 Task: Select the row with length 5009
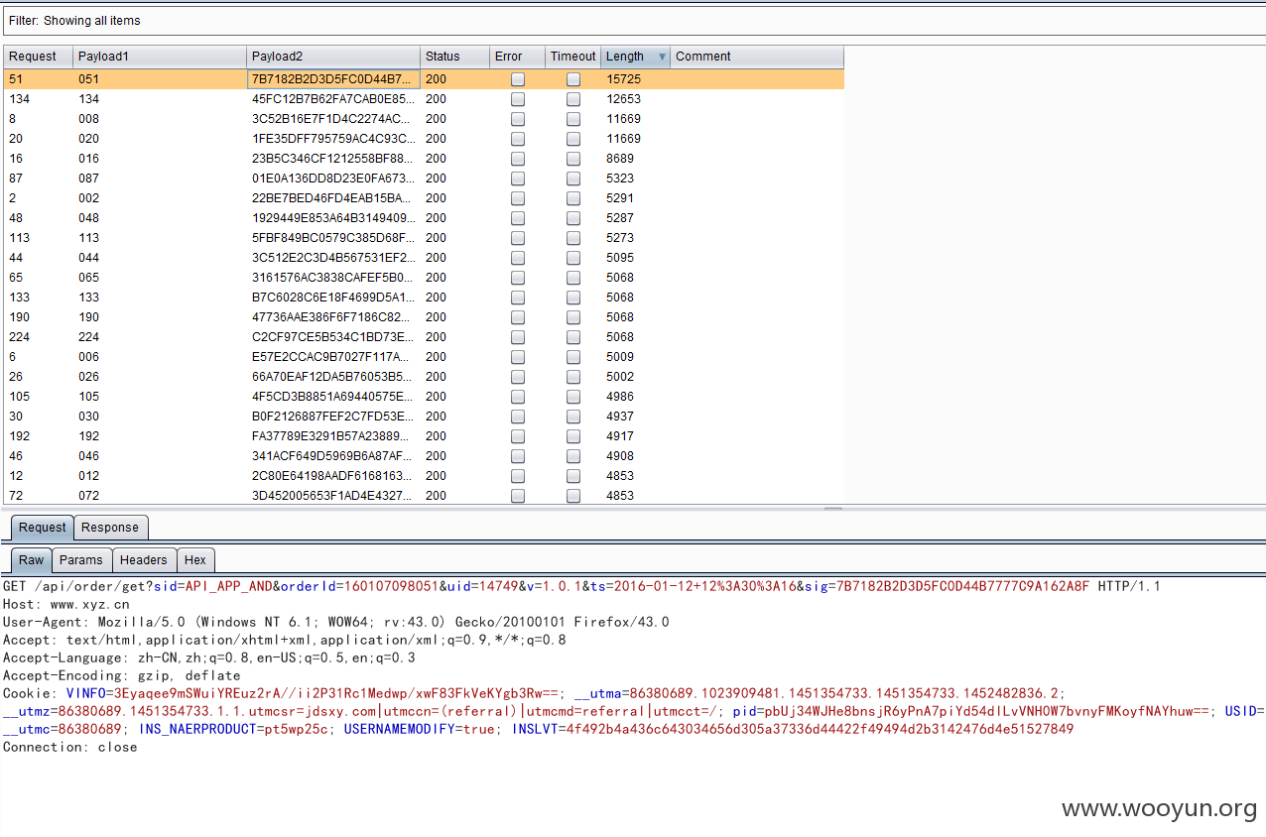[424, 357]
